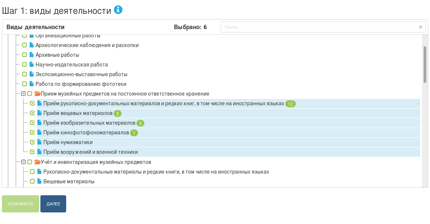This screenshot has width=430, height=224.
Task: Uncheck Приём вещевых материалов checkbox
Action: (32, 113)
